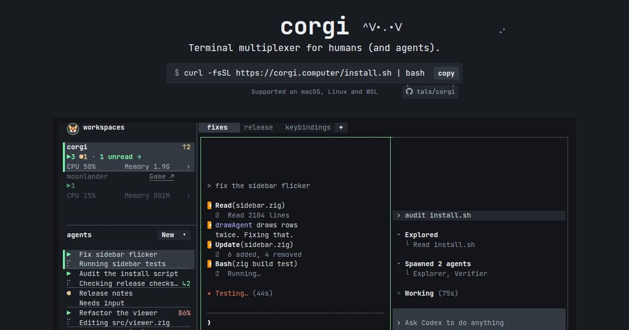
Task: Click the sub-agent count 2 badge
Action: (x=186, y=283)
